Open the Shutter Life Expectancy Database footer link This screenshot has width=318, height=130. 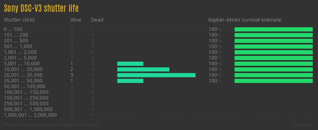[x=52, y=125]
